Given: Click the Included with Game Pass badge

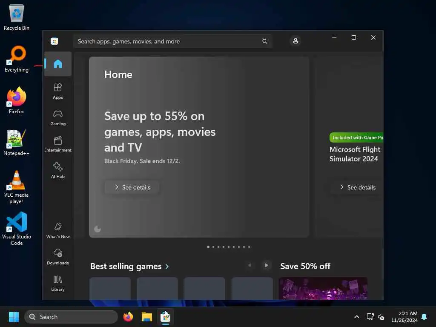Looking at the screenshot, I should pyautogui.click(x=356, y=138).
